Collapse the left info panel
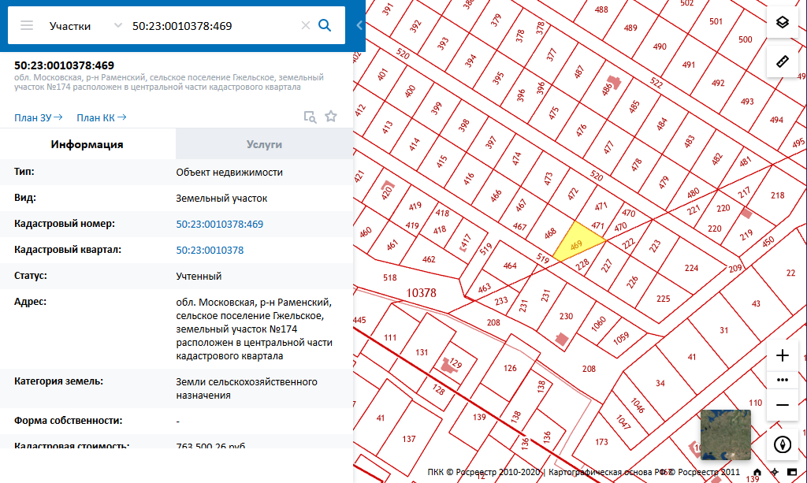 point(359,25)
